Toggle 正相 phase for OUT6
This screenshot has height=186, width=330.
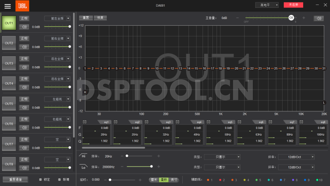24,119
